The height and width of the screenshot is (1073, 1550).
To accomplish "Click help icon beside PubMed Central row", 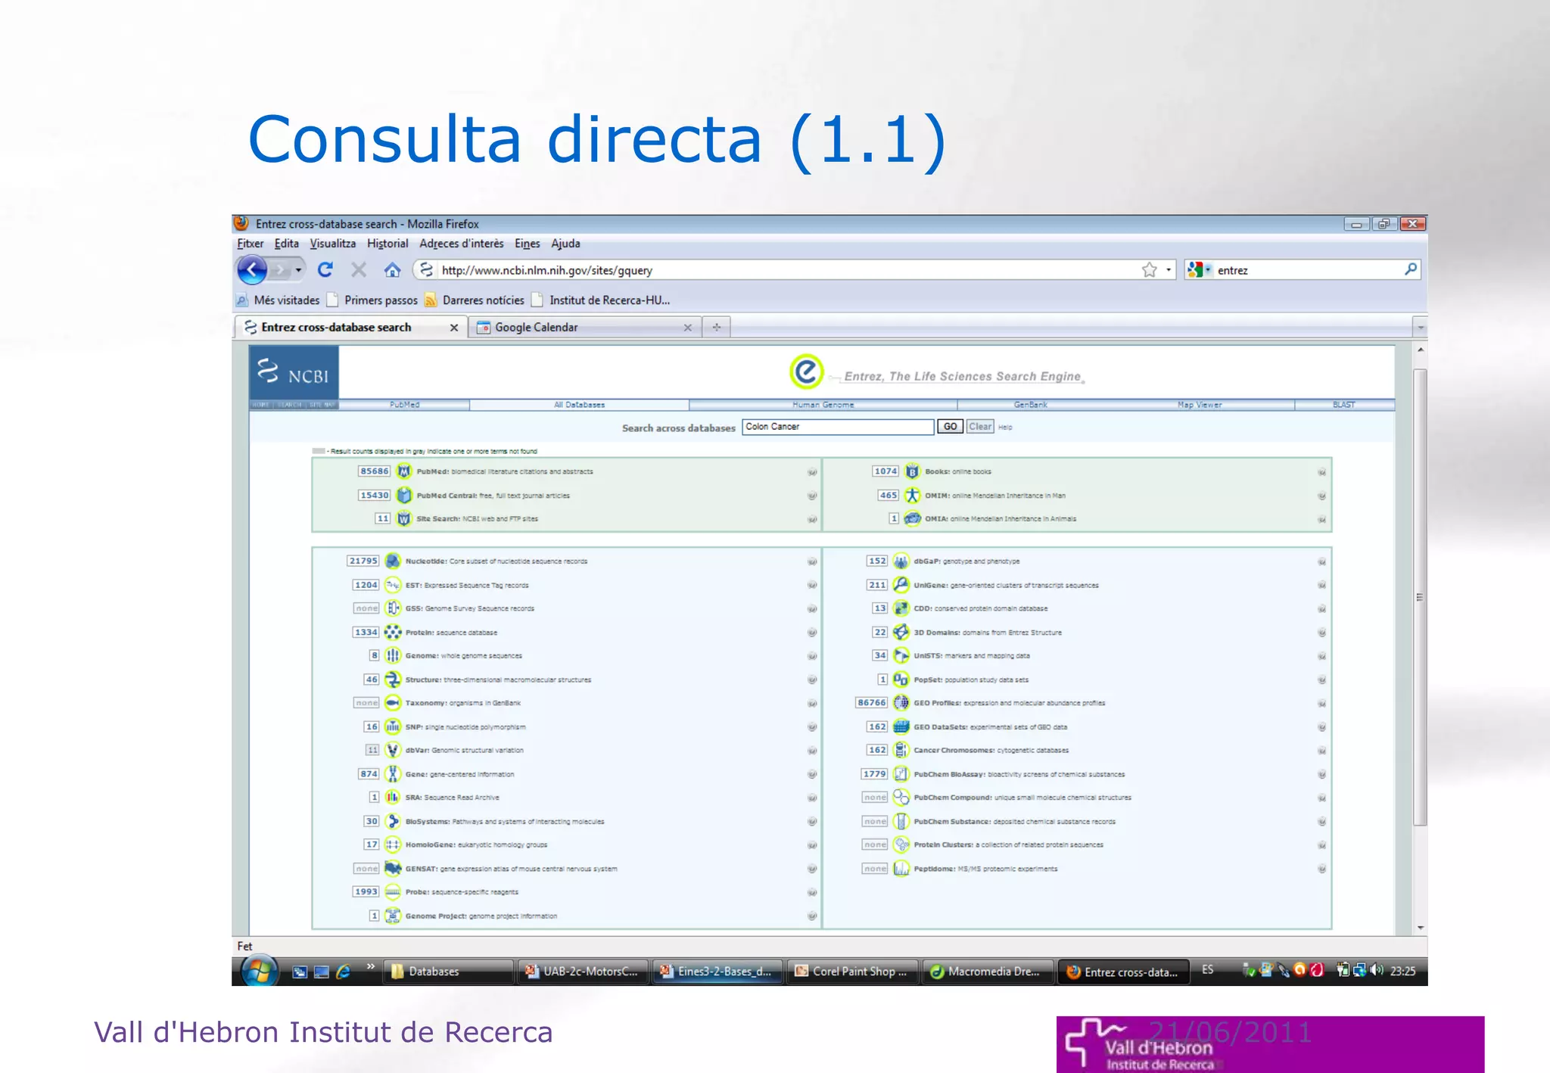I will click(x=811, y=496).
